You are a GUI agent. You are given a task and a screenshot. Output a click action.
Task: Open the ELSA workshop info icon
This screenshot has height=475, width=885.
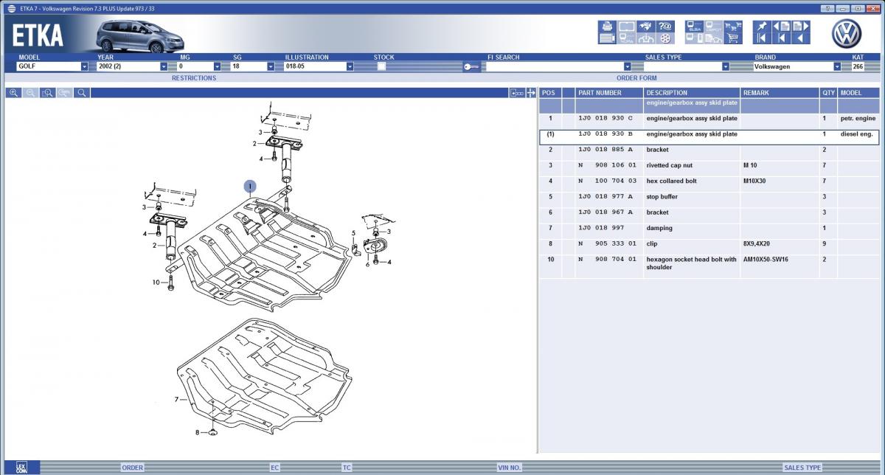694,27
